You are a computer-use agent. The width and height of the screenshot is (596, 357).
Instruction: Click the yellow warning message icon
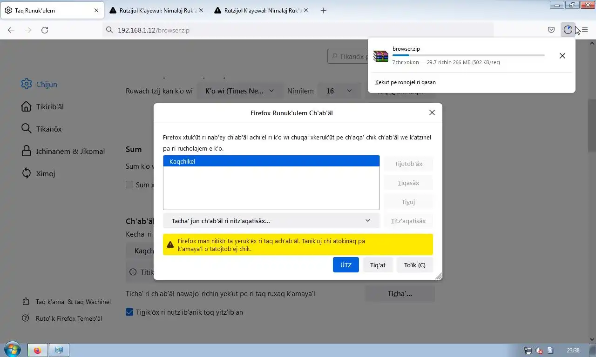point(170,245)
